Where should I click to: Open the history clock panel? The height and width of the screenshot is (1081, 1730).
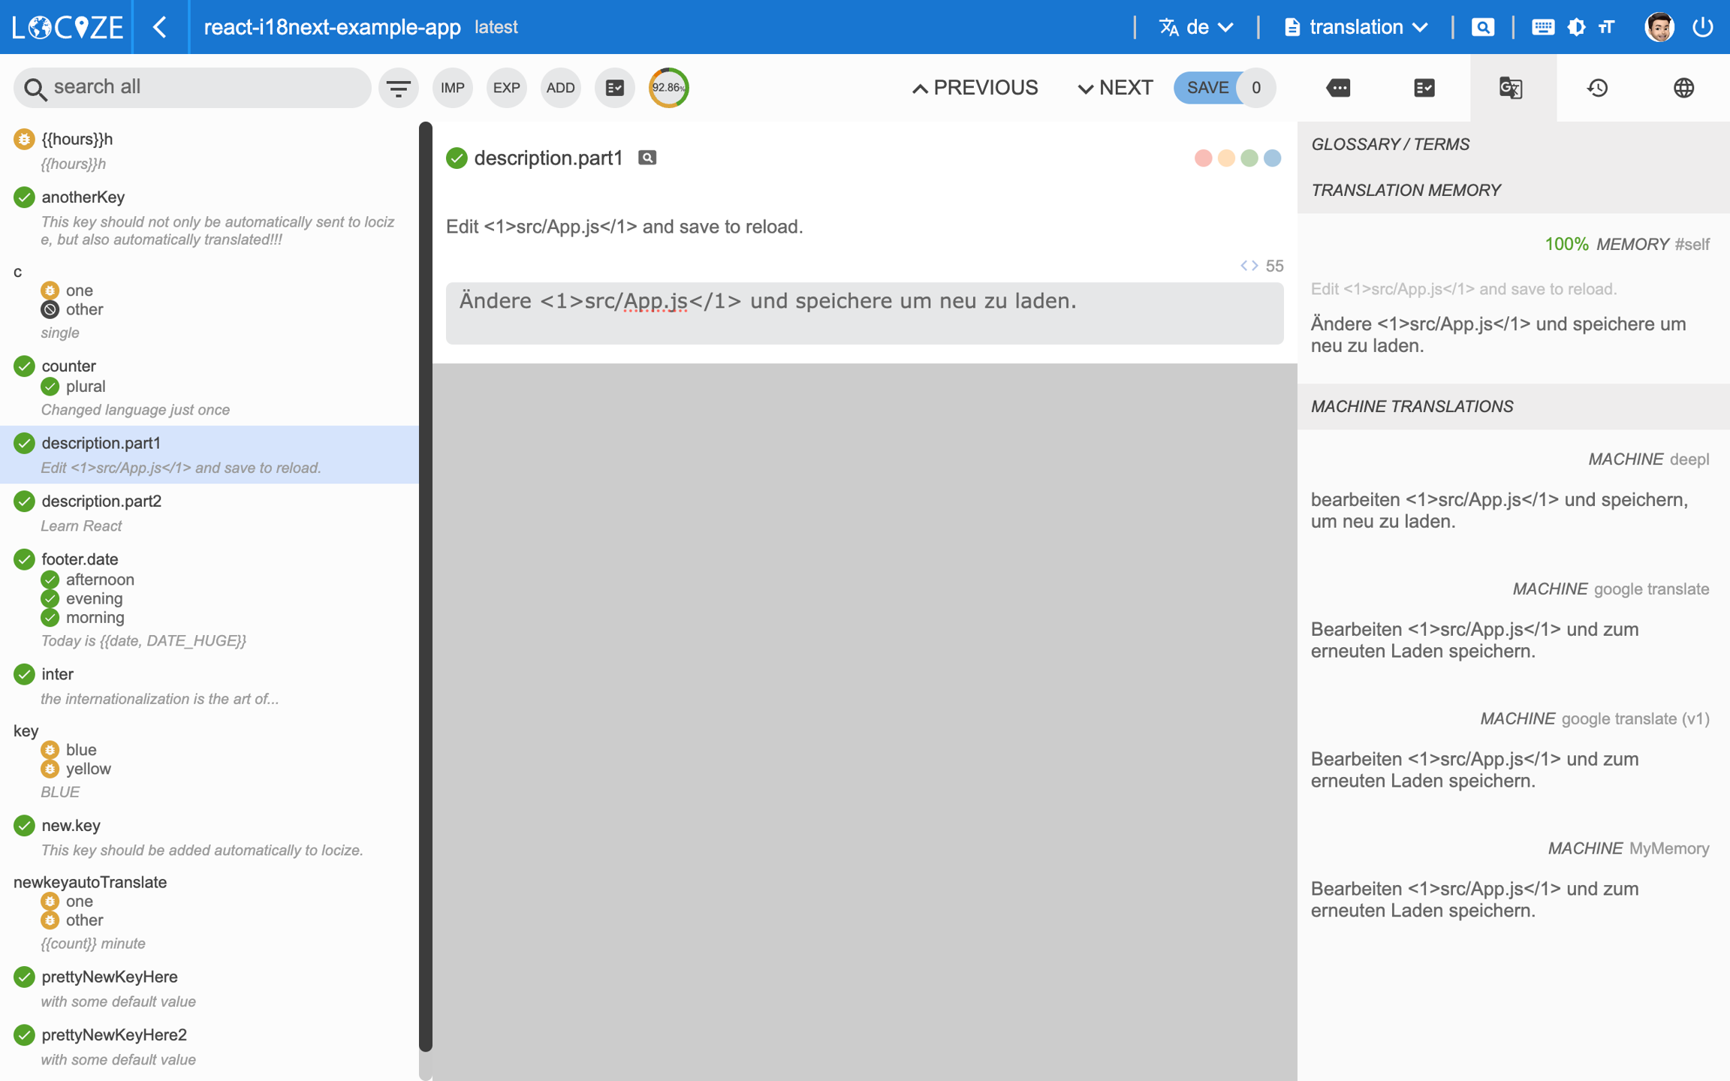tap(1597, 88)
